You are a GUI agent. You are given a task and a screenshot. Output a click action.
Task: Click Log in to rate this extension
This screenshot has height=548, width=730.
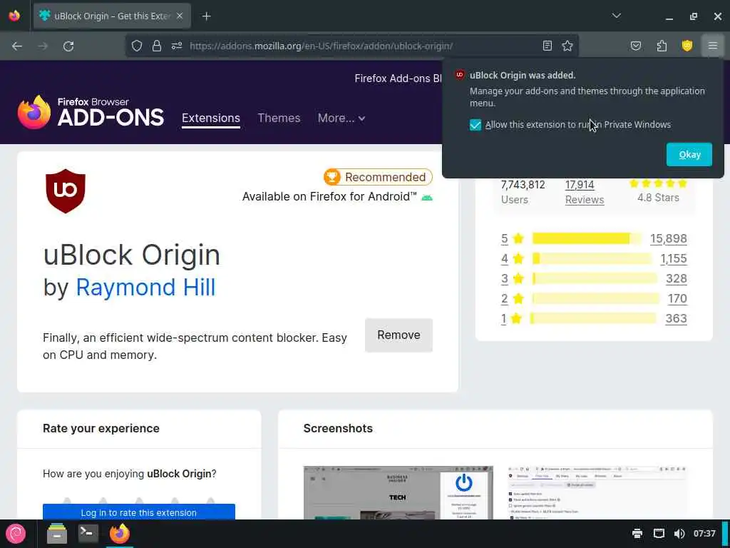click(x=139, y=512)
